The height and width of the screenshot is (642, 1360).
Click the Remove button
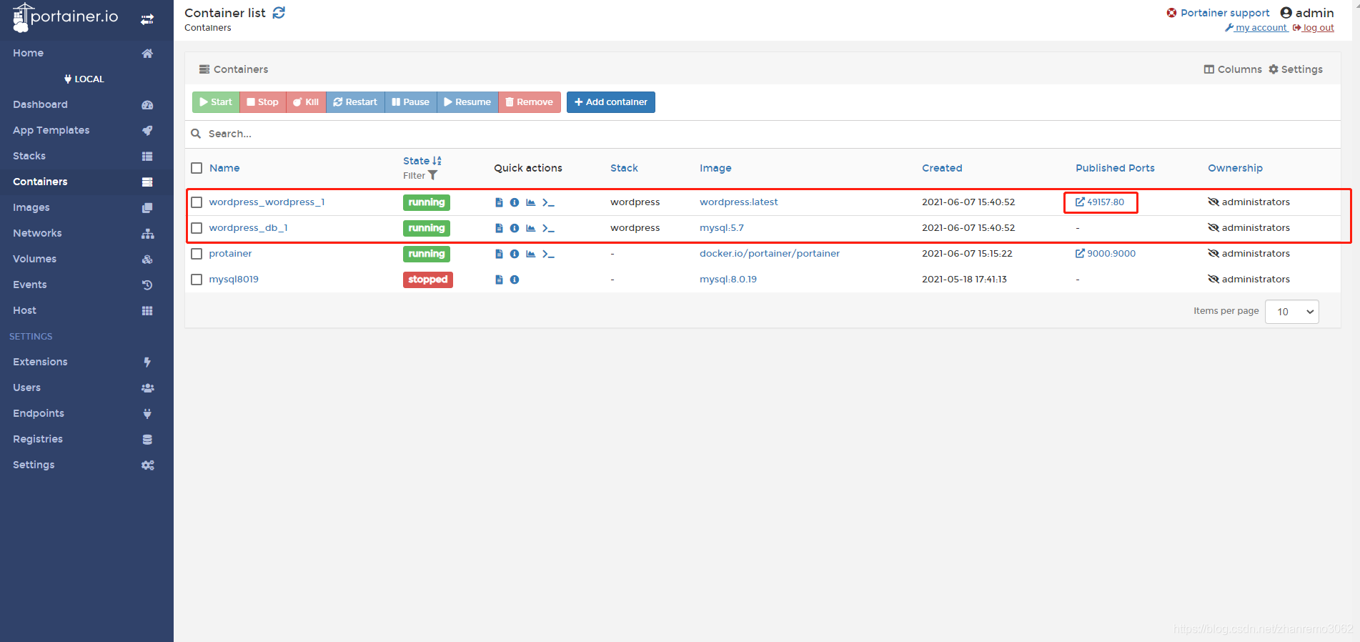click(x=530, y=102)
